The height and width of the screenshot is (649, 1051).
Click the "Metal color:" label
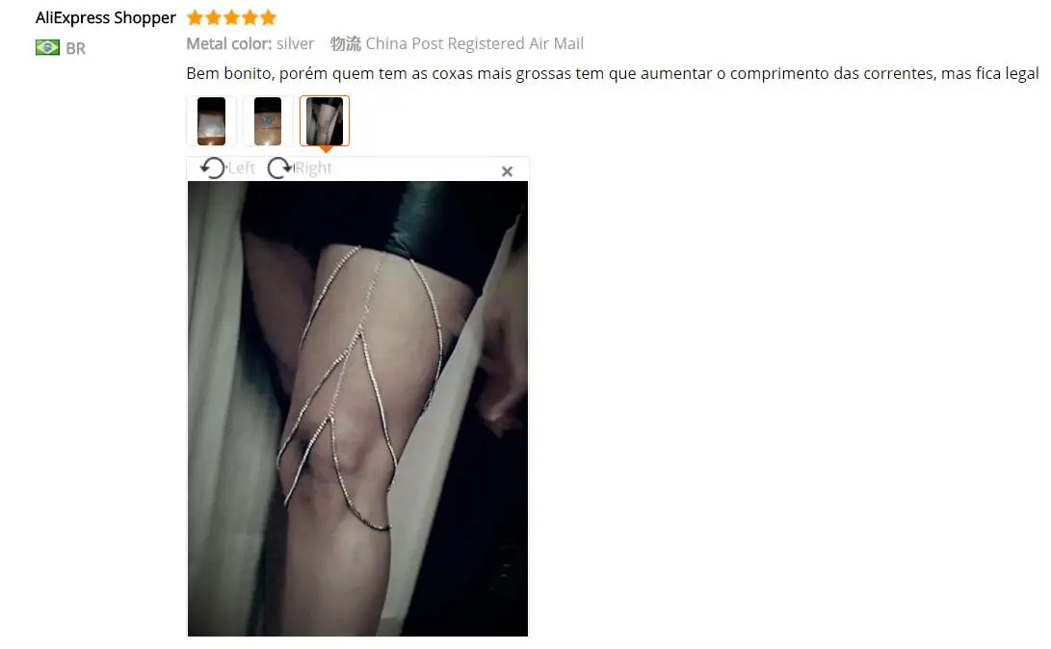(228, 43)
